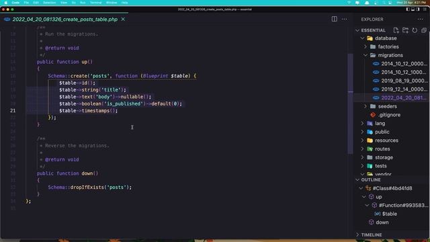Refresh the Explorer file tree
The image size is (430, 242).
coord(415,30)
